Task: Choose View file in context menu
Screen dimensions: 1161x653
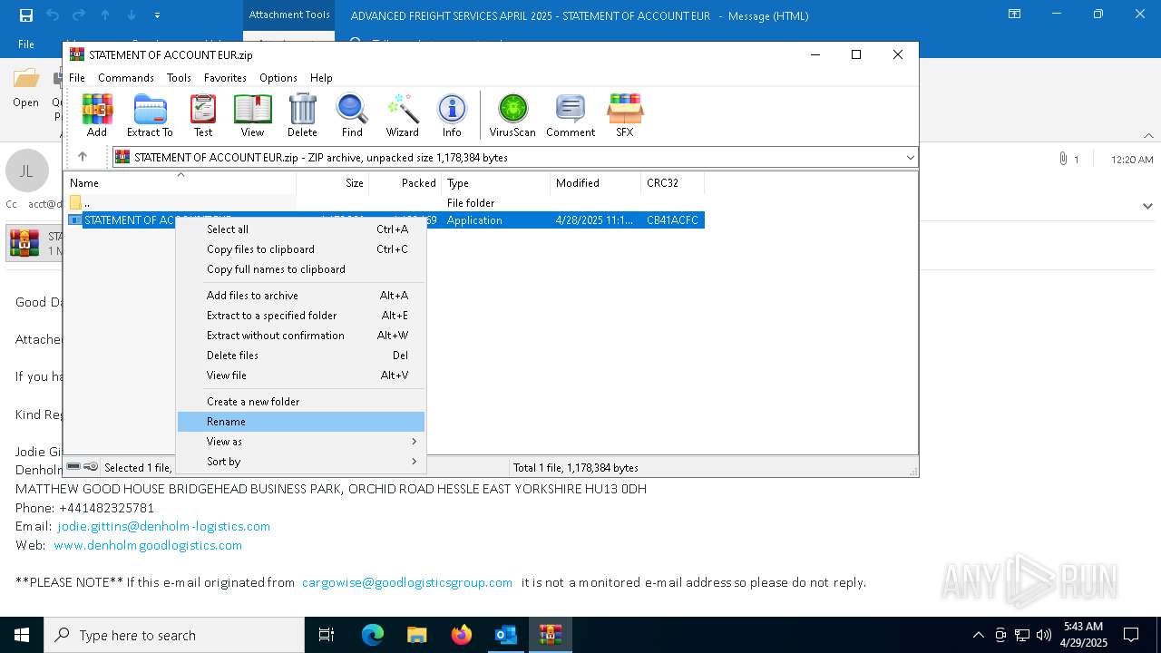Action: click(301, 375)
